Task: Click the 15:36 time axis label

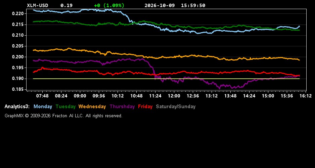Action: pos(287,96)
